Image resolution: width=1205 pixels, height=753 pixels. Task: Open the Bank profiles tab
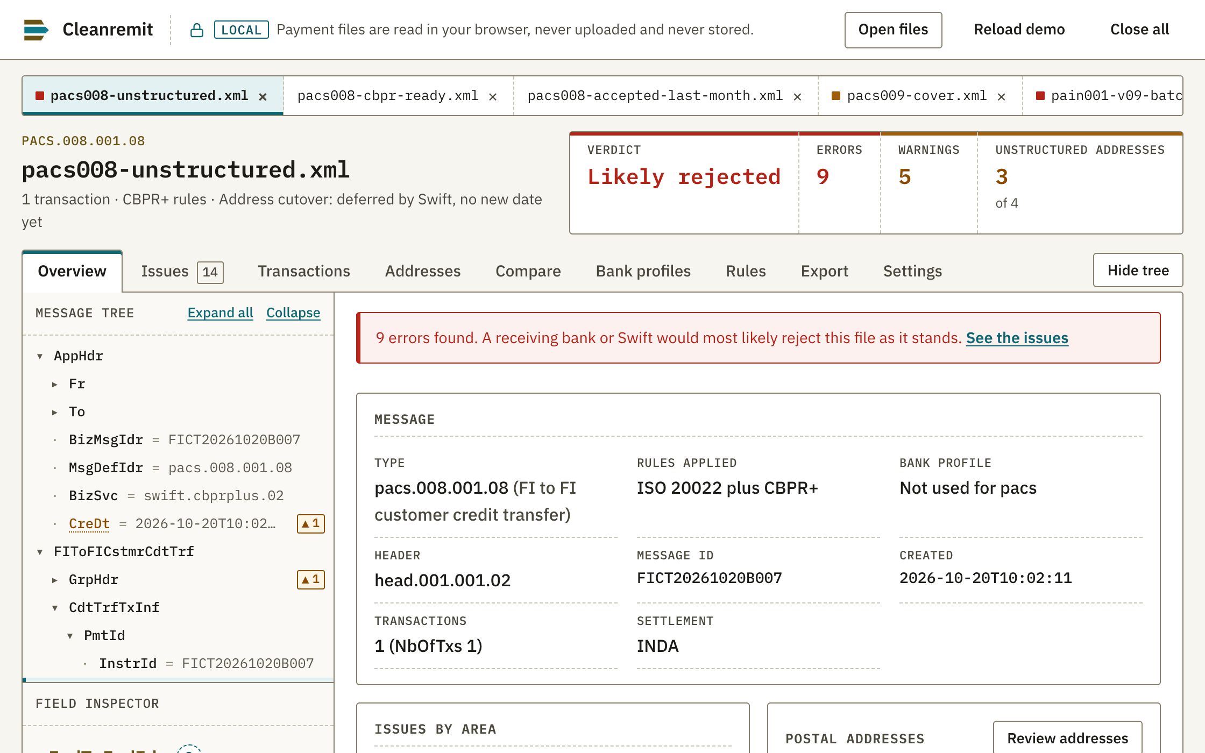tap(643, 272)
